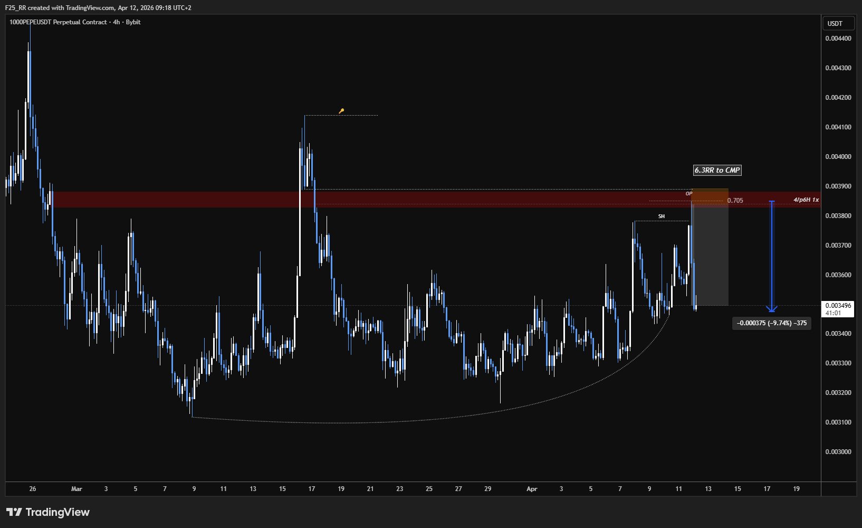
Task: Click the '6.3RR to CMP' label
Action: [717, 170]
